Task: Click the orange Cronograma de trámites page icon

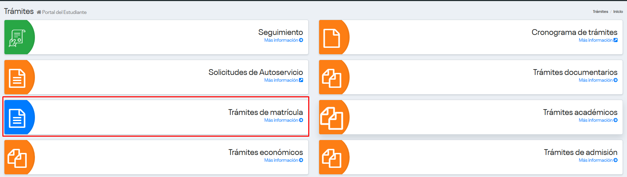Action: 331,38
